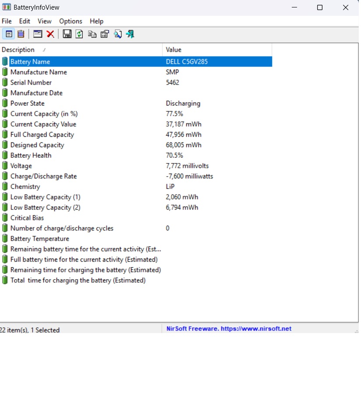Click the BatteryInfoView title bar app icon
This screenshot has height=408, width=361.
point(7,7)
